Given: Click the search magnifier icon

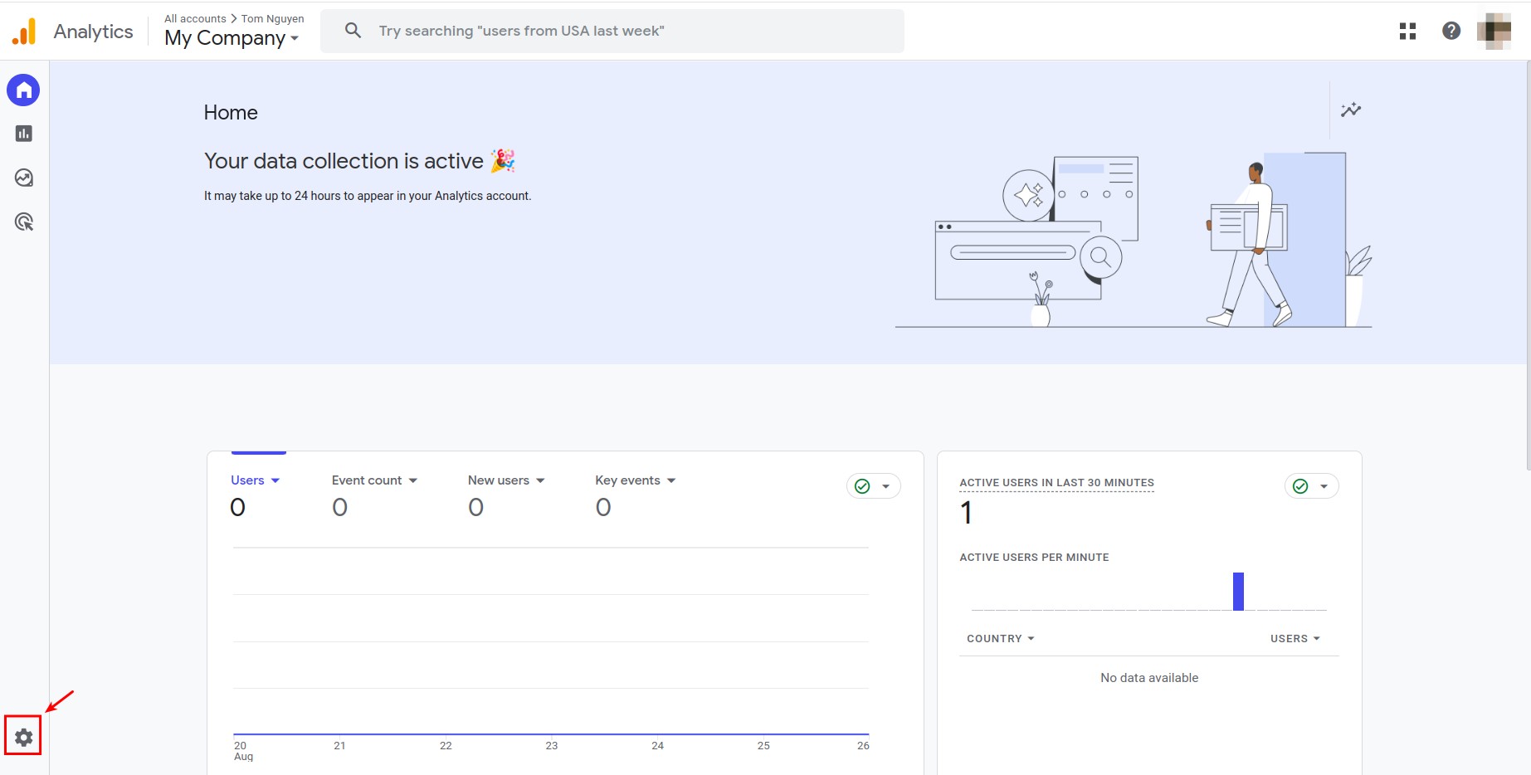Looking at the screenshot, I should 353,31.
